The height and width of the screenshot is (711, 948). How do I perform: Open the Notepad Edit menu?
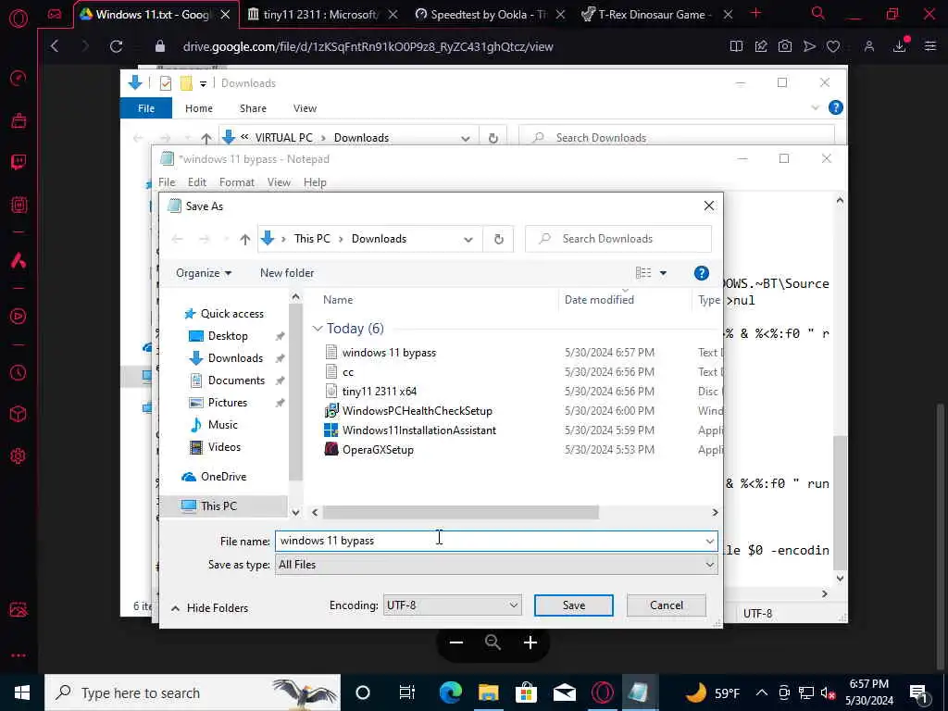[x=197, y=182]
